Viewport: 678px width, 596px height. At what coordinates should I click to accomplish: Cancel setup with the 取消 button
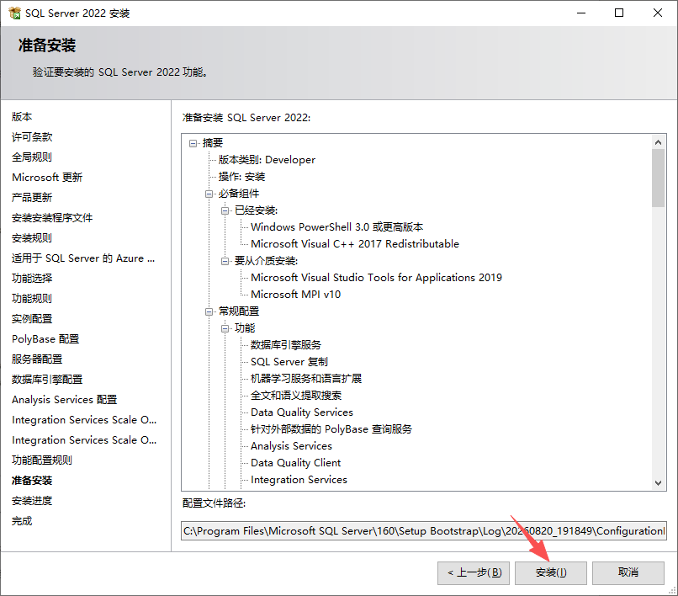click(628, 572)
